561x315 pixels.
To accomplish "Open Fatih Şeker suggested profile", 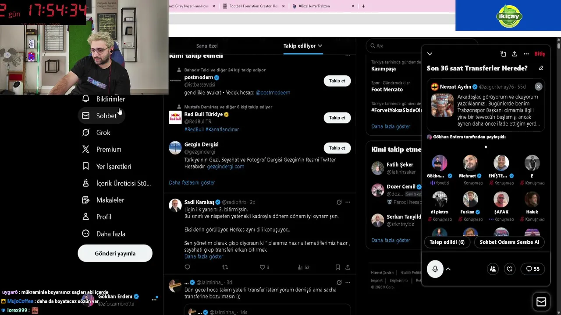I will pos(400,164).
